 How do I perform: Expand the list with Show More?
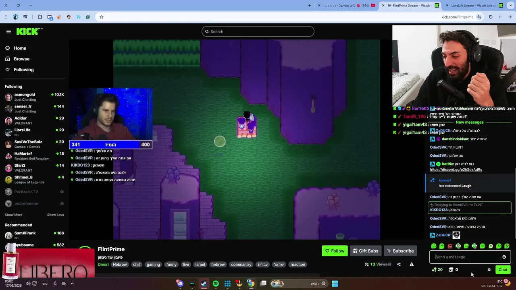tap(13, 215)
